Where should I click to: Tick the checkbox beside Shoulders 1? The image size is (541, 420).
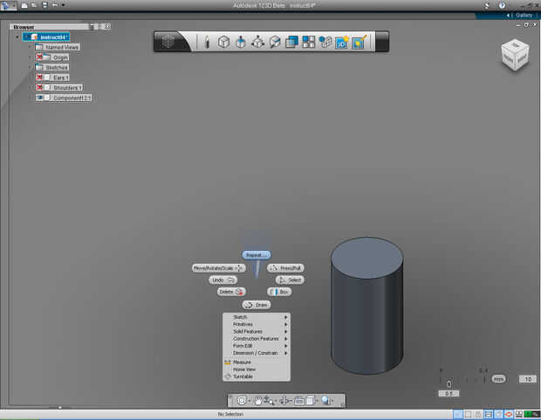[47, 87]
